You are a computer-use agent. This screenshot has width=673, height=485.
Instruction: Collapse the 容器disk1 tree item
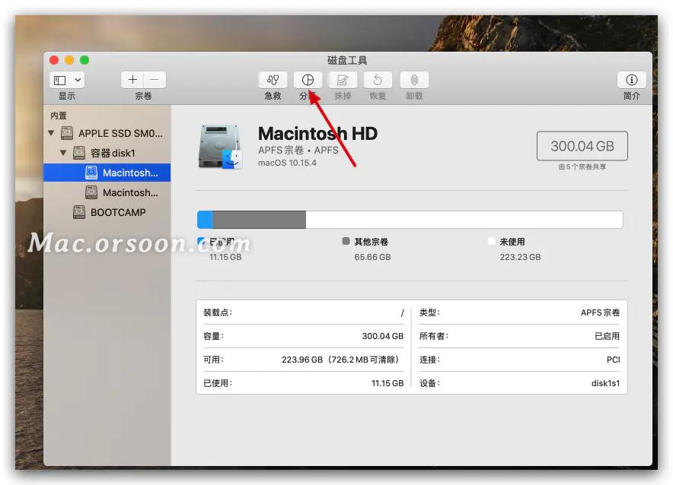(x=64, y=152)
